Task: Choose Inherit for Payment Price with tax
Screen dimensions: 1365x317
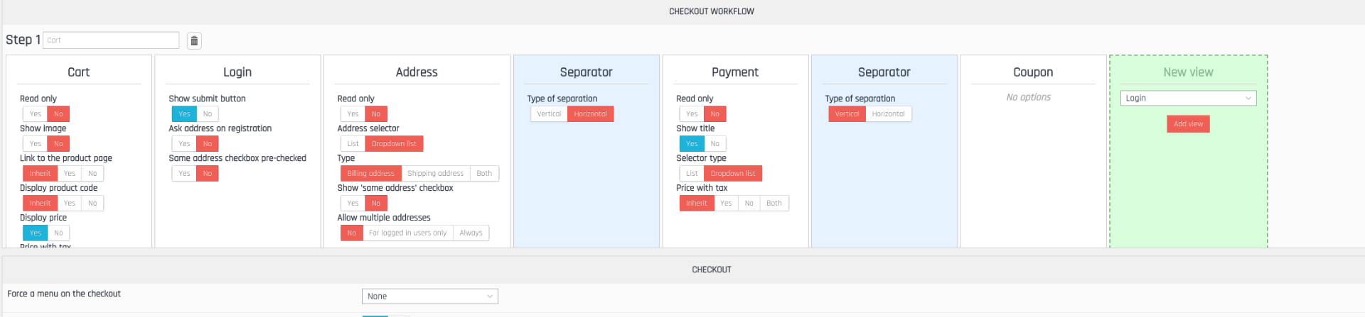Action: pos(697,204)
